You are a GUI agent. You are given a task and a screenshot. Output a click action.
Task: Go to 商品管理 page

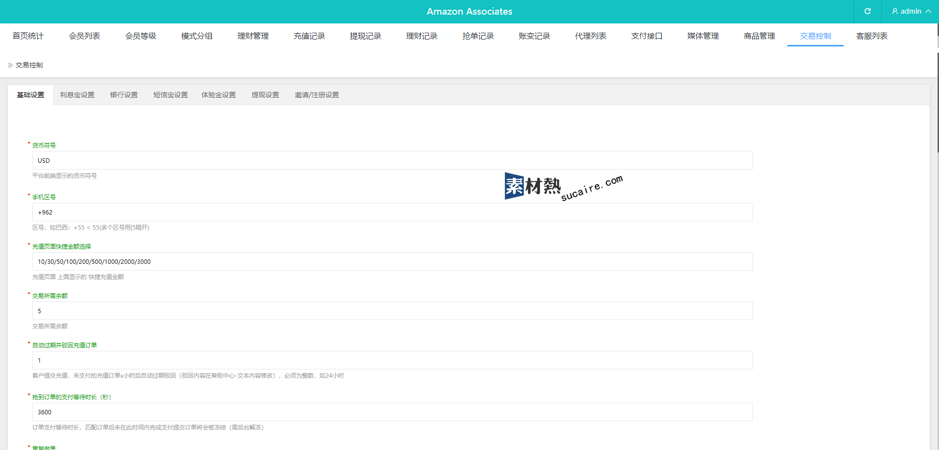pyautogui.click(x=759, y=36)
